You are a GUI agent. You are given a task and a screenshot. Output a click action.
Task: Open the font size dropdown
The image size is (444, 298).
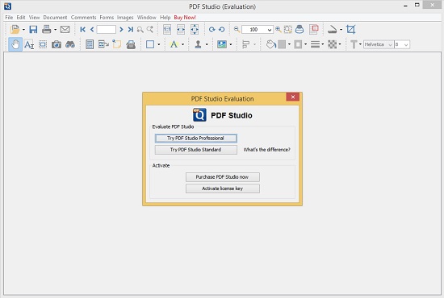(x=402, y=44)
